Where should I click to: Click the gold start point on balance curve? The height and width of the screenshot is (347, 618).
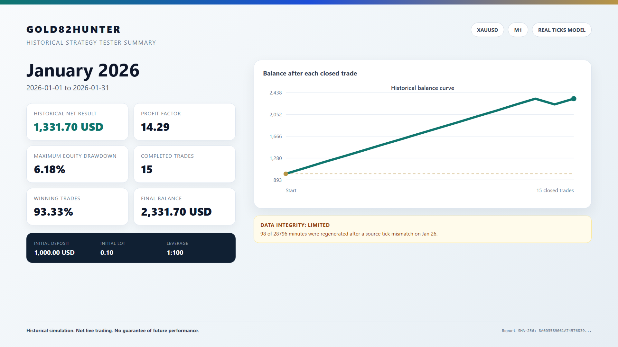coord(286,174)
